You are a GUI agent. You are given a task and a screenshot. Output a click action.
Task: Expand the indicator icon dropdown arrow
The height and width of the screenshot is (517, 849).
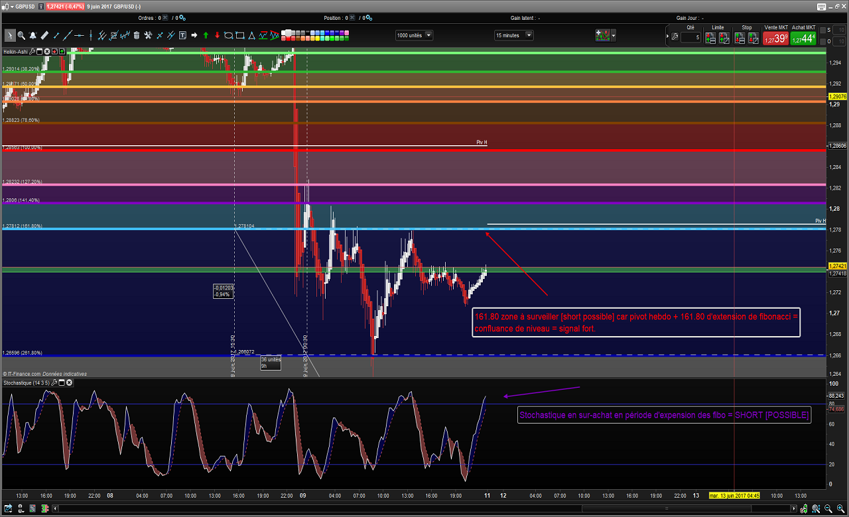614,35
